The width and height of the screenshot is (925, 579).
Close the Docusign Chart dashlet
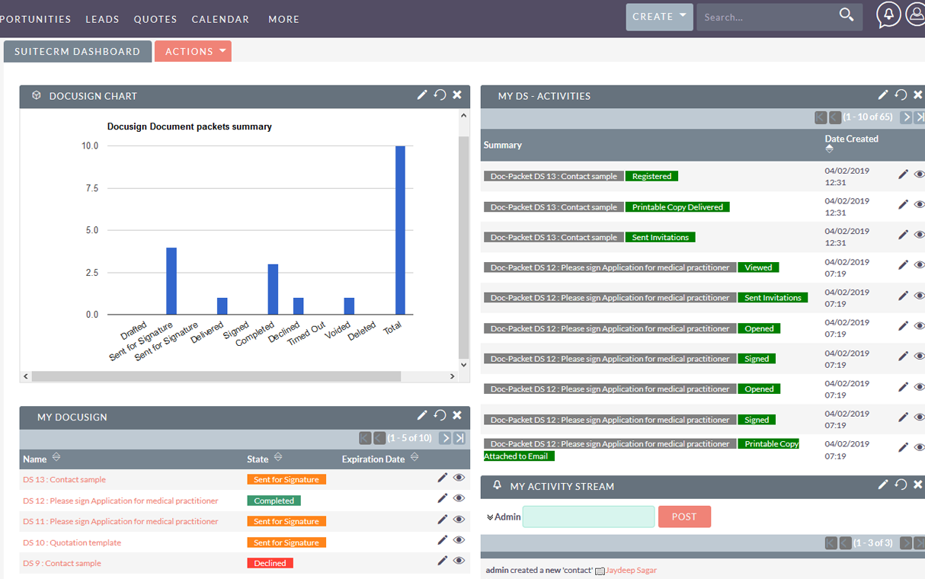tap(457, 94)
